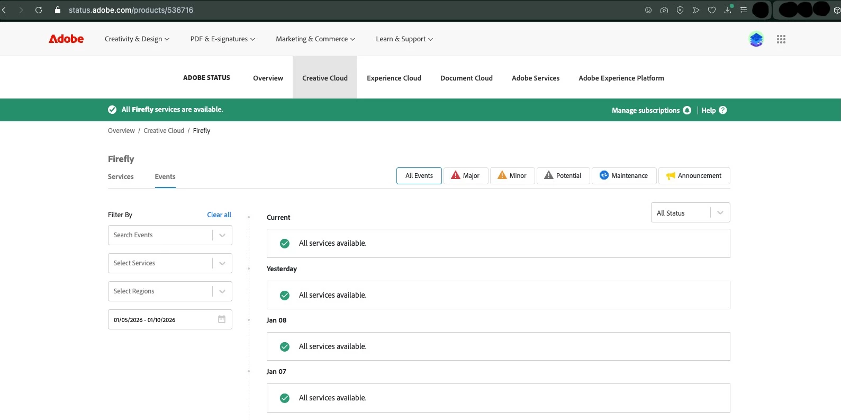841x420 pixels.
Task: Click the heart bookmark icon in browser toolbar
Action: [x=712, y=10]
